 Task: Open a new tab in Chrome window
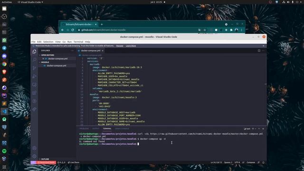tap(102, 24)
